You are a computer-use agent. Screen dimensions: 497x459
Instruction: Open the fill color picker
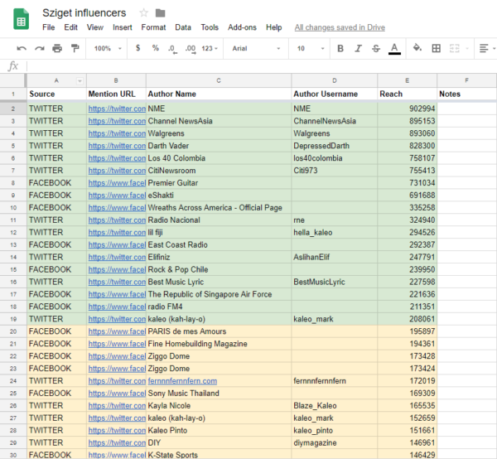tap(417, 48)
